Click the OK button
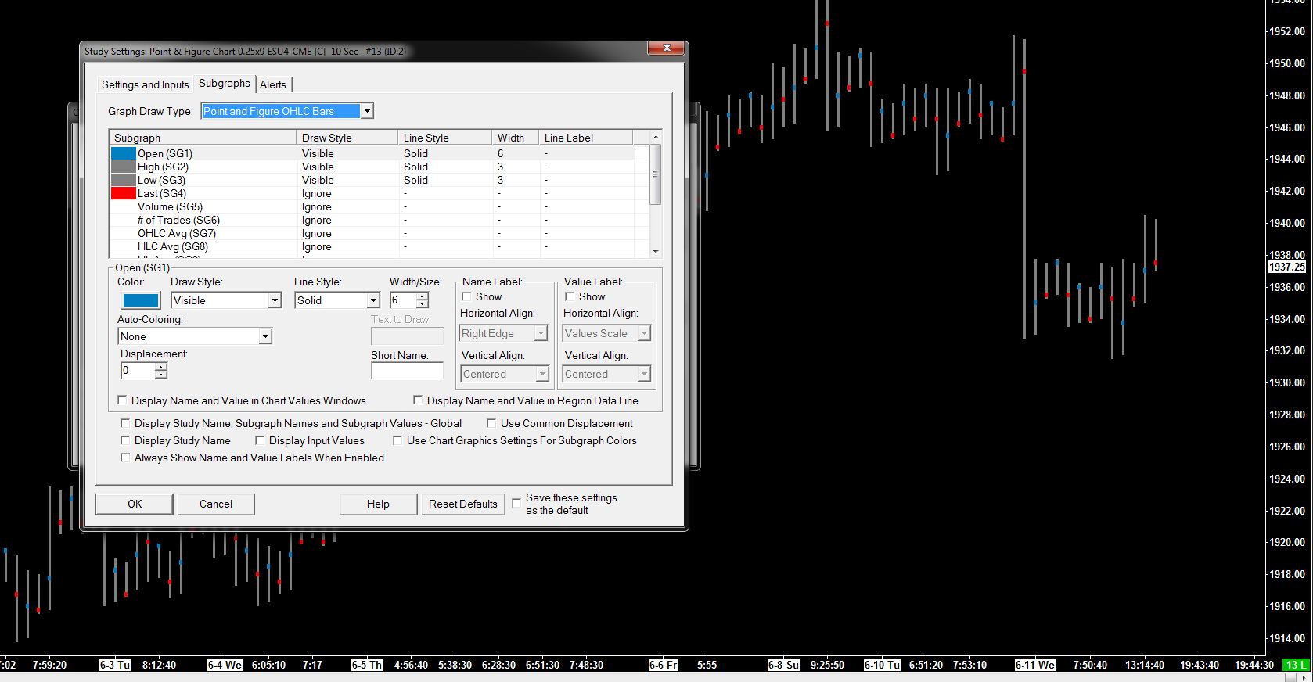The image size is (1313, 682). tap(135, 504)
